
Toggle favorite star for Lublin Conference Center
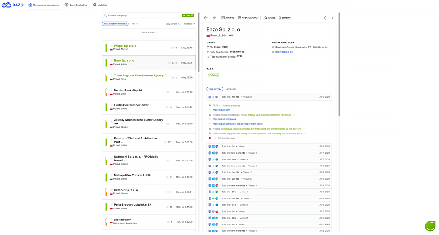(x=112, y=105)
